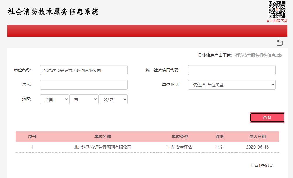Open the 单位类型 dropdown

[232, 85]
